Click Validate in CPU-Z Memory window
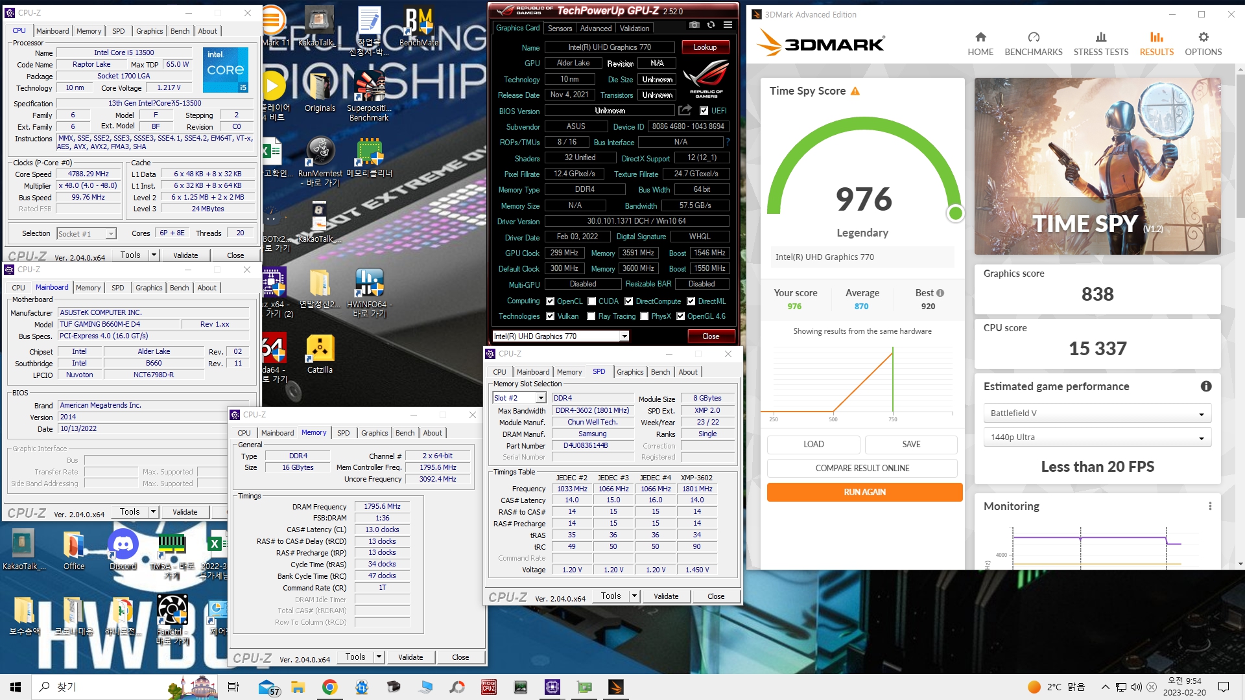 pyautogui.click(x=410, y=657)
